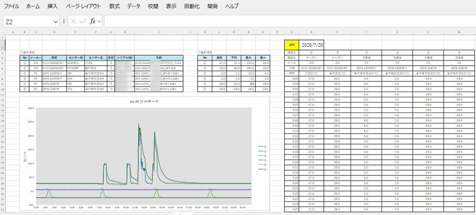Select the yellow 日付 cell
Screen dimensions: 476x215
pyautogui.click(x=291, y=45)
